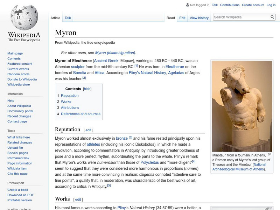The width and height of the screenshot is (280, 210).
Task: Open the Random article sidebar link
Action: click(19, 74)
